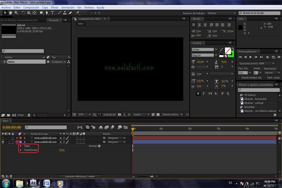Viewport: 282px width, 188px height.
Task: Open 'Opciones previs. RAM' dropdown
Action: (257, 63)
